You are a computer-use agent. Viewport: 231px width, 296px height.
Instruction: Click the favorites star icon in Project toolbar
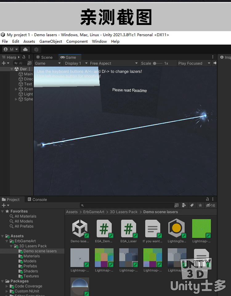200,205
